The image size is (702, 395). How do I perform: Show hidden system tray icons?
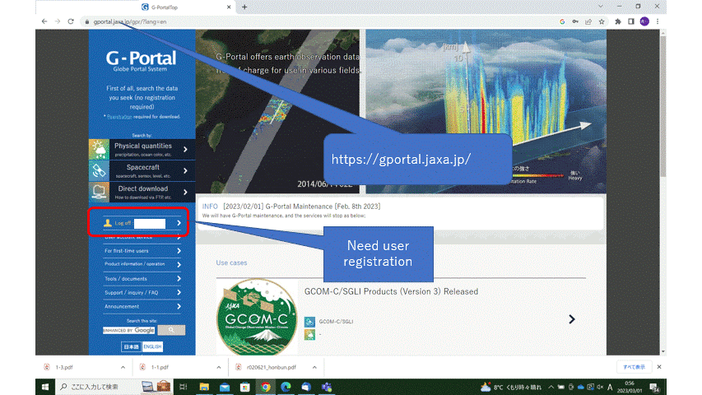pyautogui.click(x=551, y=387)
